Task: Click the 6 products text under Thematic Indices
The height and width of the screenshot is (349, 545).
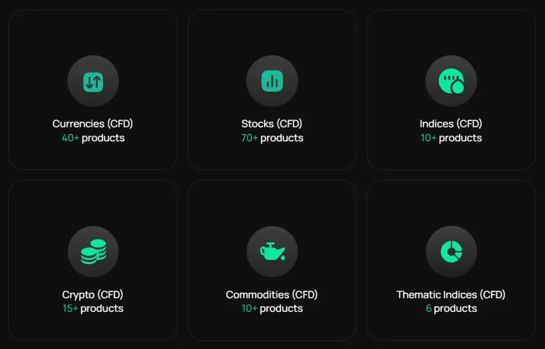Action: 451,308
